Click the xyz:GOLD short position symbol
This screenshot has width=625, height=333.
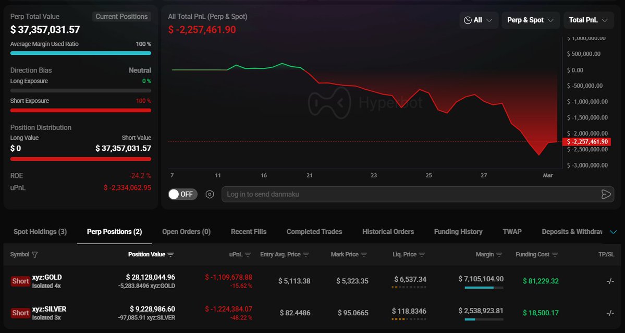[47, 277]
